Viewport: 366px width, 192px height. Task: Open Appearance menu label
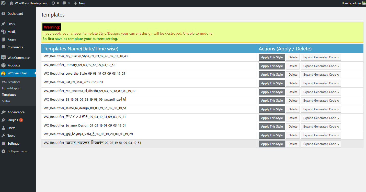coord(16,112)
